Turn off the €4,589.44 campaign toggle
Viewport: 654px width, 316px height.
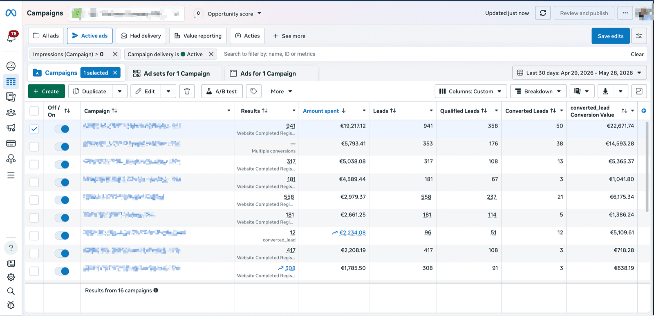coord(62,182)
